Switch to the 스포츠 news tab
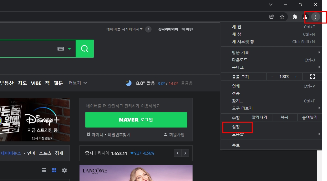Screen dimensions: 327x181 45,153
